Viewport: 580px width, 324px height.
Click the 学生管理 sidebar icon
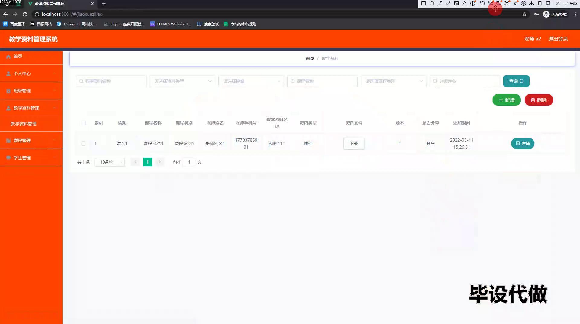[8, 158]
